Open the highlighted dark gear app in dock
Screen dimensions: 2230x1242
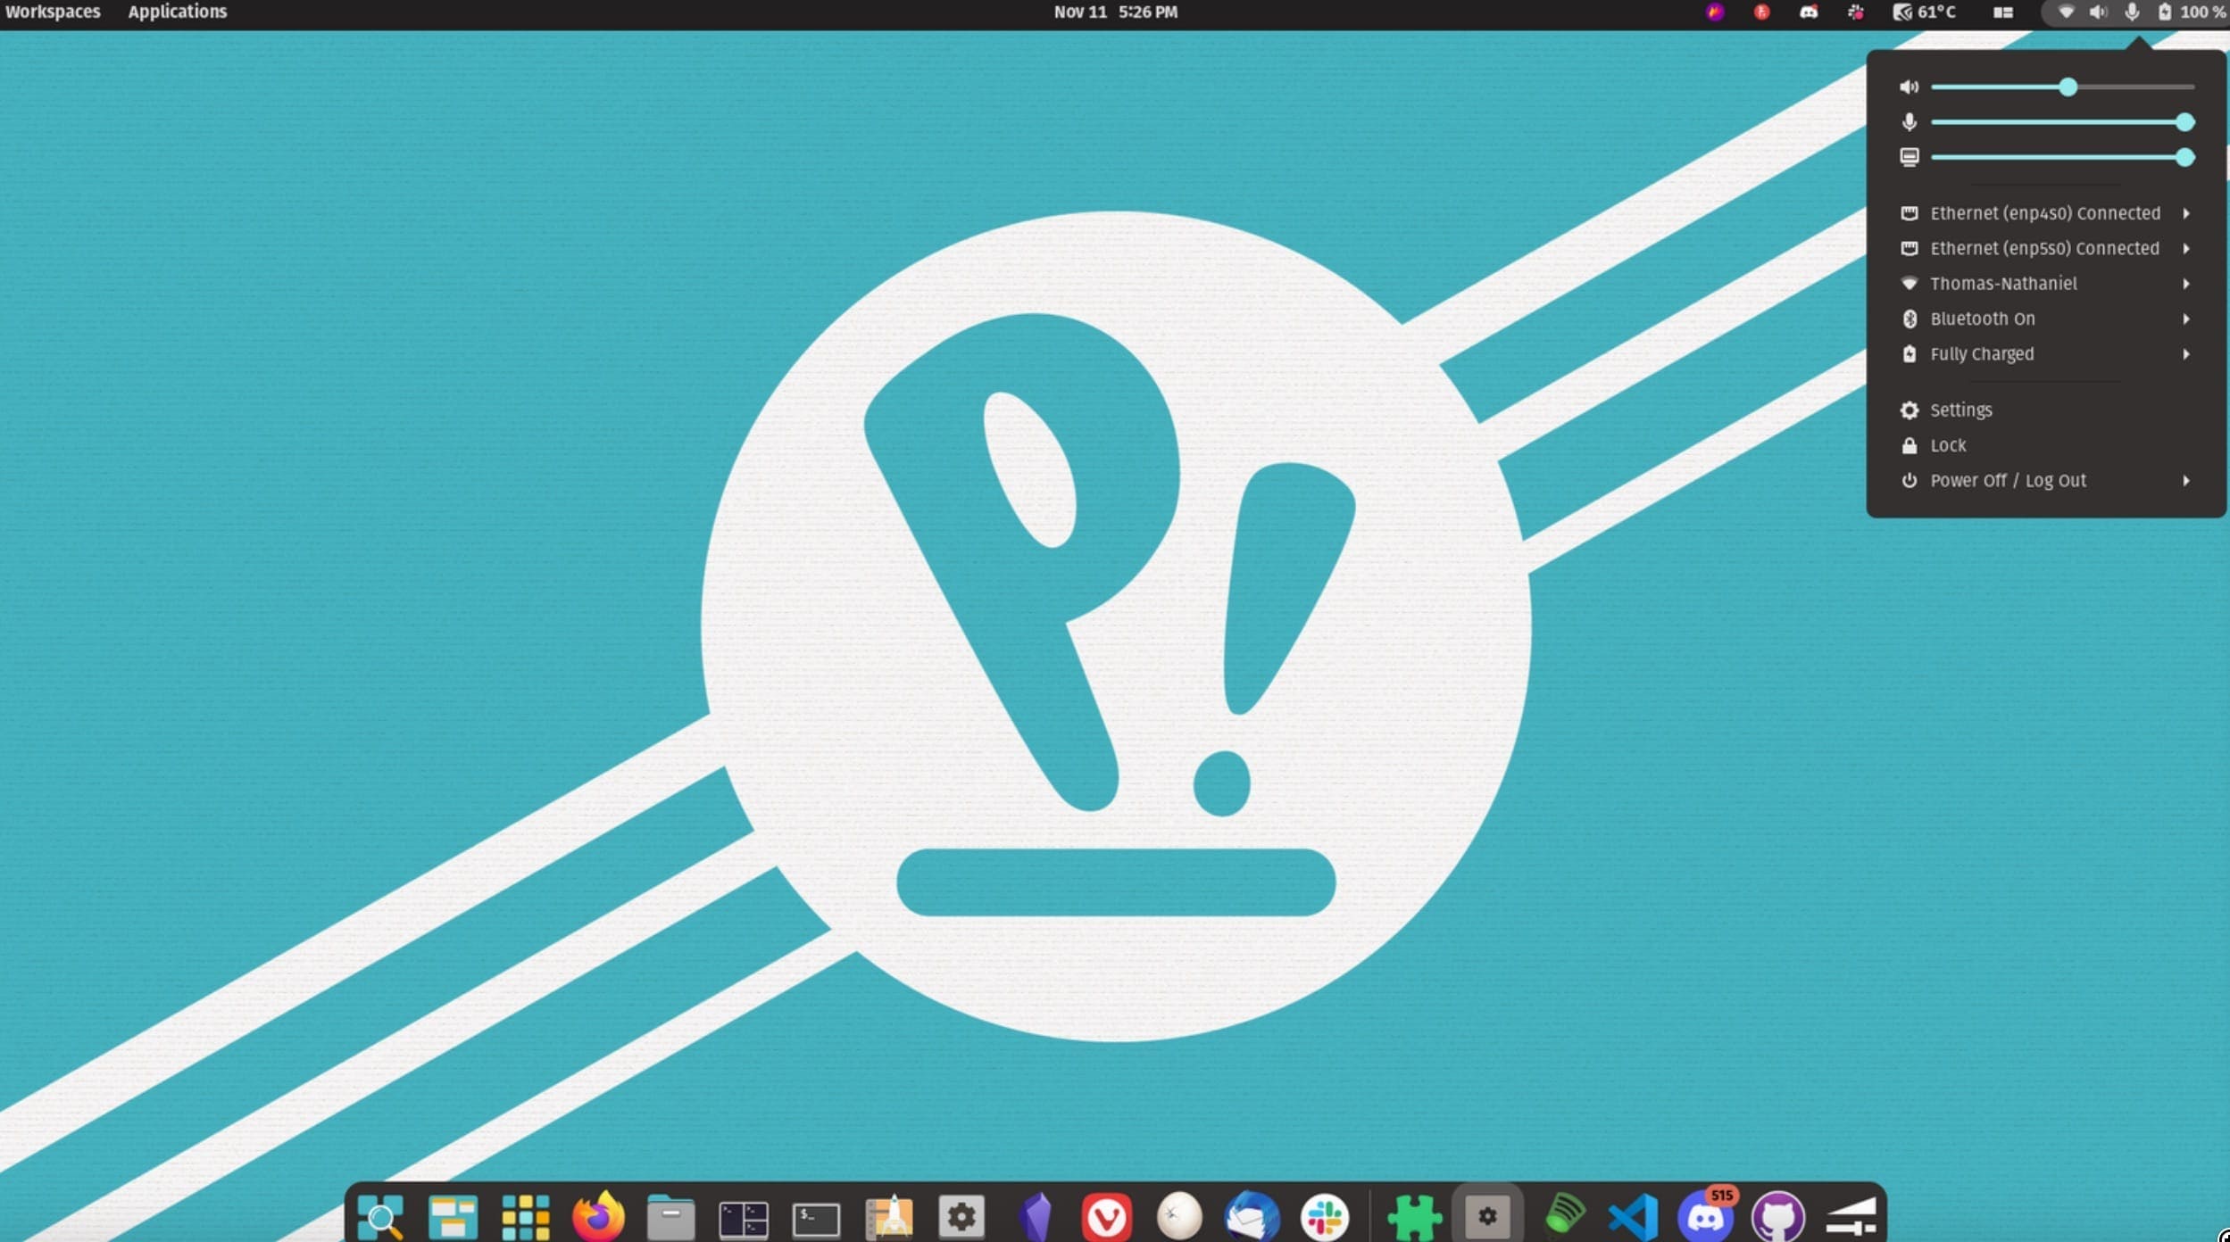(1487, 1214)
